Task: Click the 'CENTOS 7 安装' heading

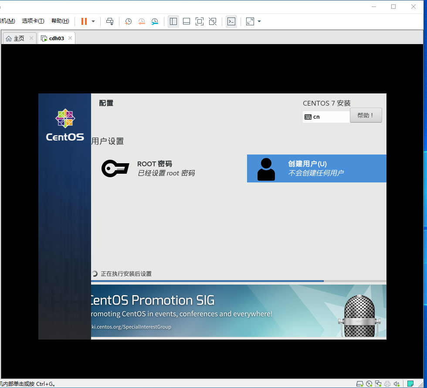Action: 326,103
